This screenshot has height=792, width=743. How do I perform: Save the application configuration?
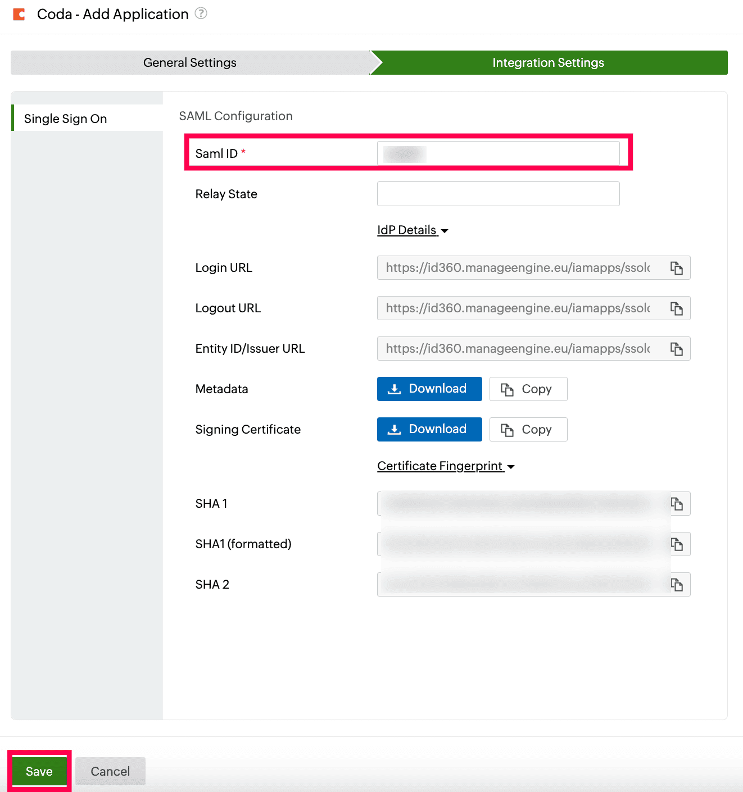pyautogui.click(x=39, y=771)
